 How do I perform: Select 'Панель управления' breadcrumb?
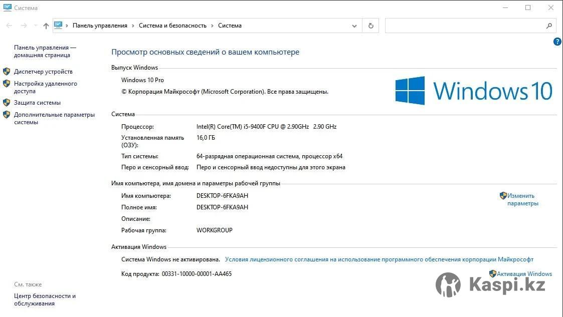pos(100,26)
